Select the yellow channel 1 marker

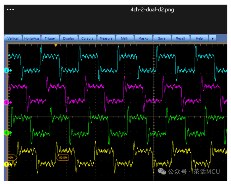coord(7,164)
